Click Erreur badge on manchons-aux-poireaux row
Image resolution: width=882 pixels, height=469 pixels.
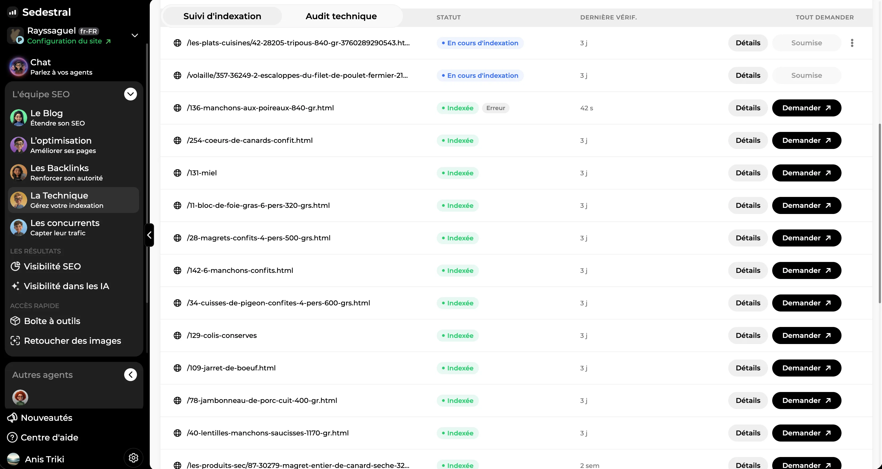click(495, 108)
